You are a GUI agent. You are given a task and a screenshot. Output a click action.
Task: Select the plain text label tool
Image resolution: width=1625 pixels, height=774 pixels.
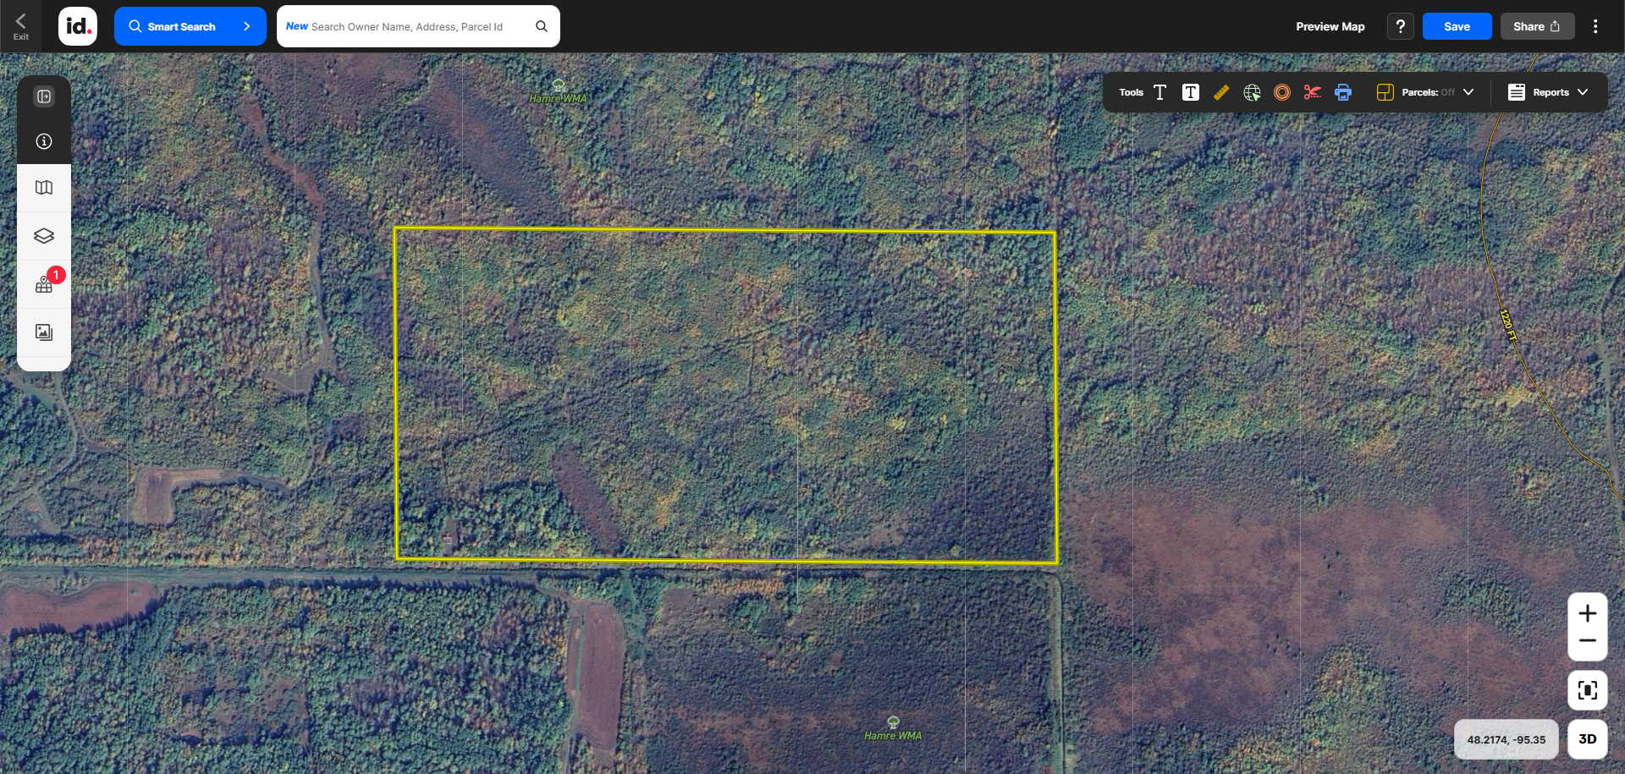[1160, 92]
